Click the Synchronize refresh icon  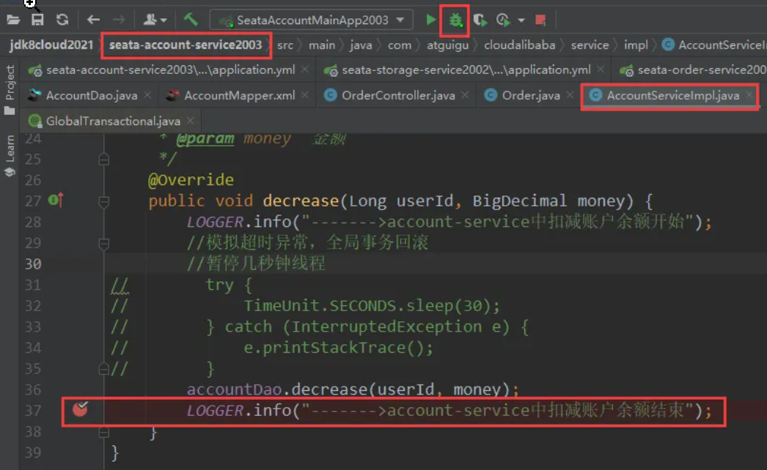coord(62,20)
